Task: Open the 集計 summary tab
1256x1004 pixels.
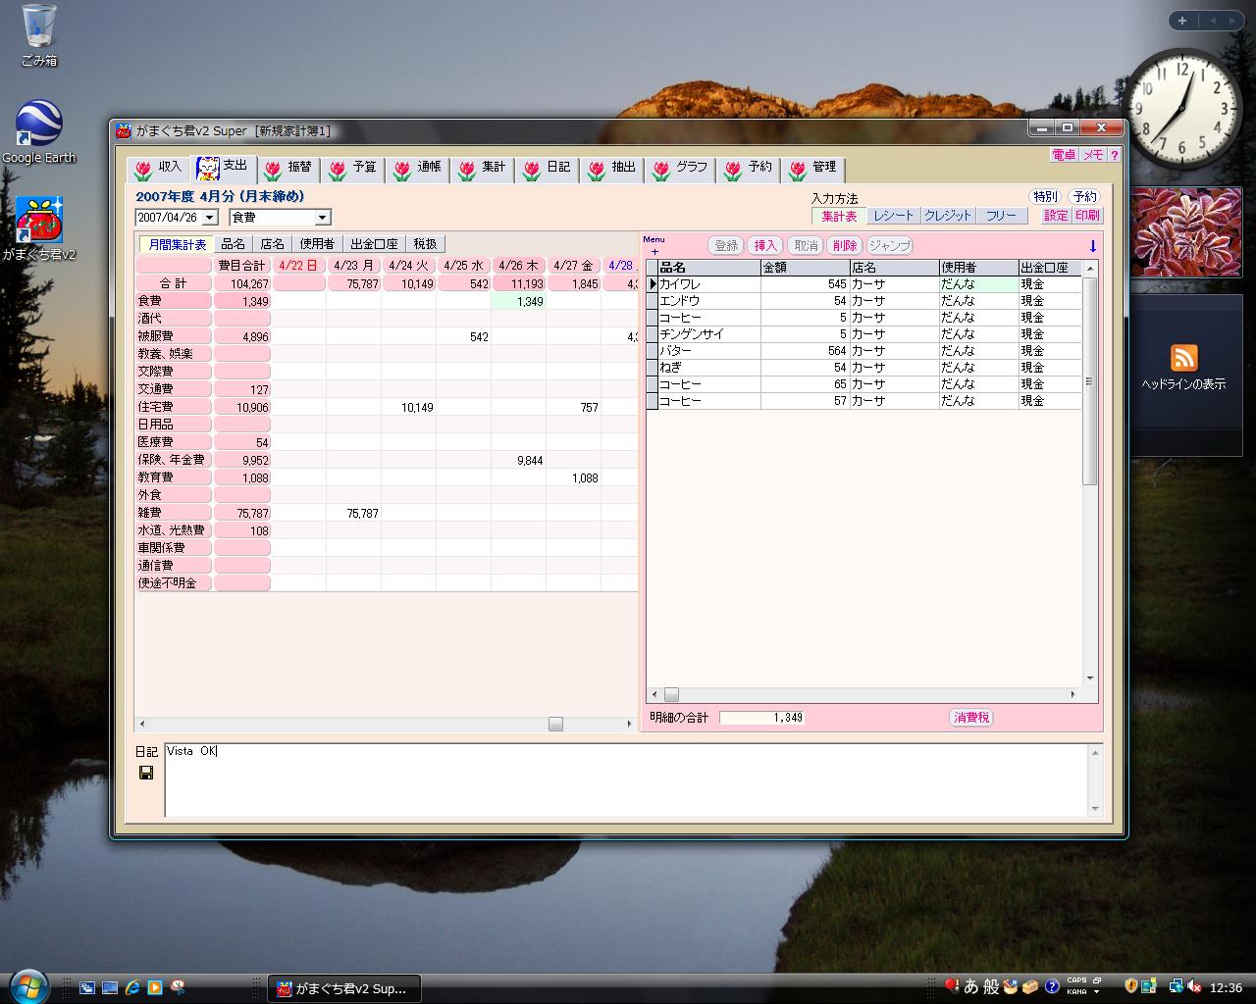Action: coord(482,169)
